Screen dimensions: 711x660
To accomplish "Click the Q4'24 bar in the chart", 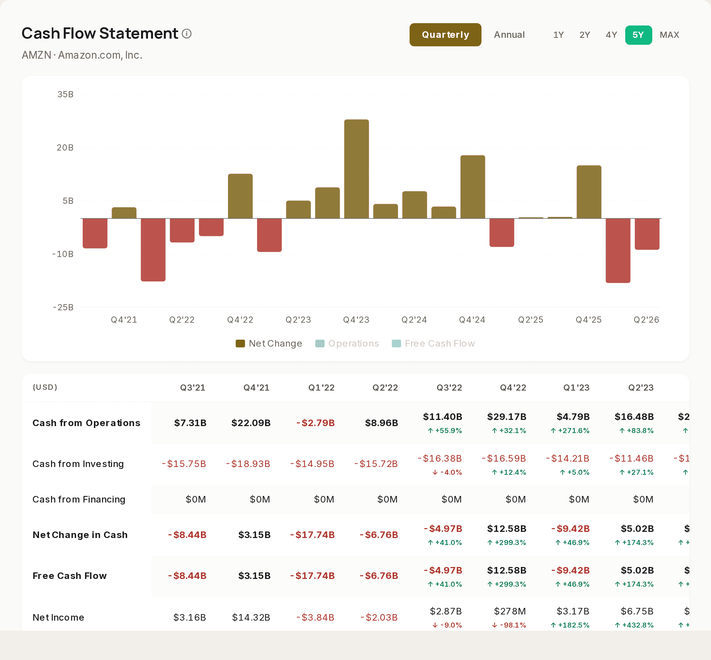I will coord(473,187).
